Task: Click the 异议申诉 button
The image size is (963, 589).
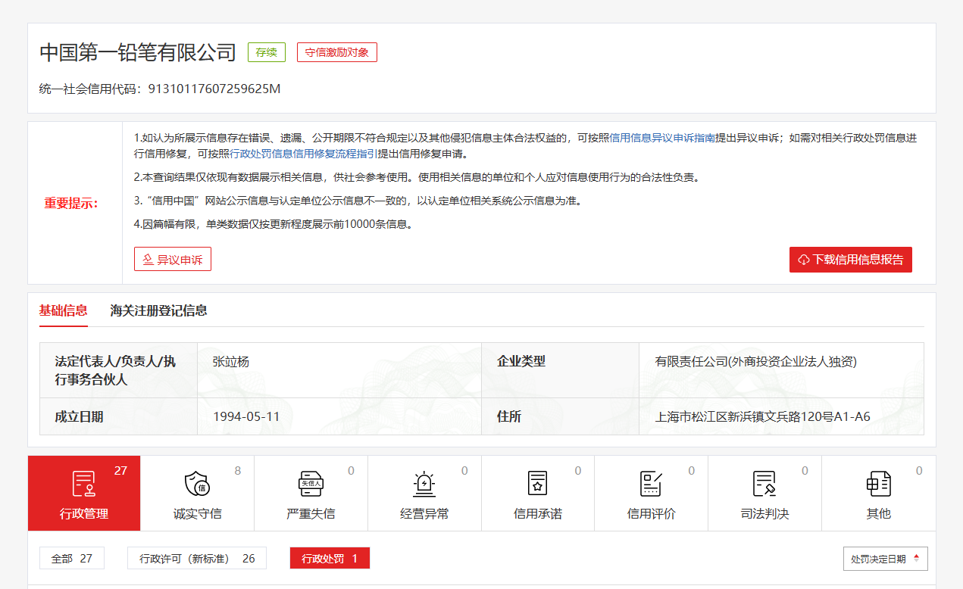Action: (173, 260)
